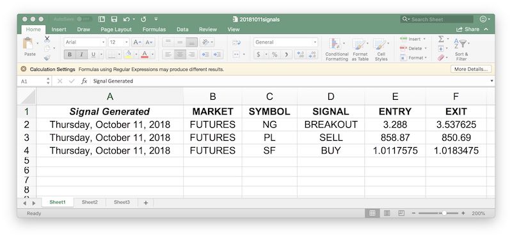Align cell text to the top

point(168,42)
